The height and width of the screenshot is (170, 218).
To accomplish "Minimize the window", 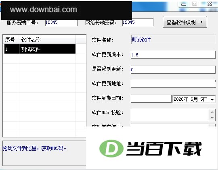I will [184, 4].
